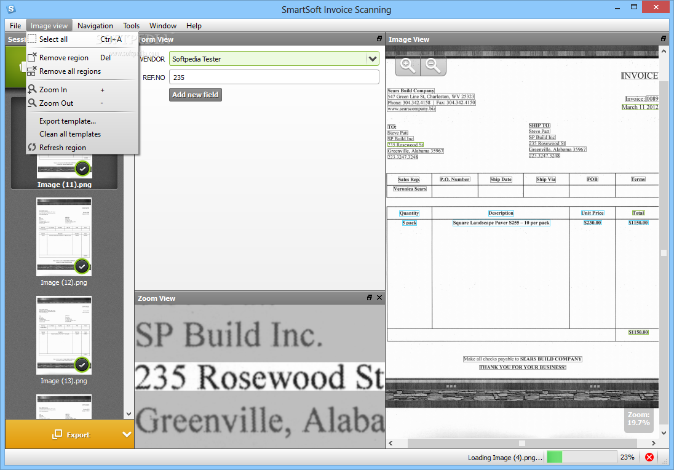The height and width of the screenshot is (470, 674).
Task: Select the Image (13).png thumbnail
Action: [x=64, y=335]
